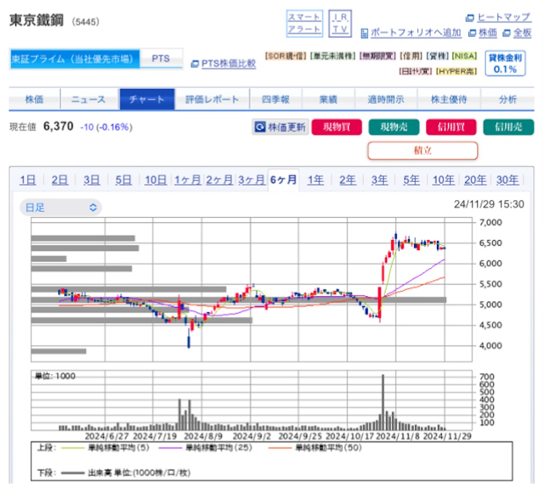Viewport: 543px width, 484px height.
Task: Click the current price 6,370
Action: (58, 126)
